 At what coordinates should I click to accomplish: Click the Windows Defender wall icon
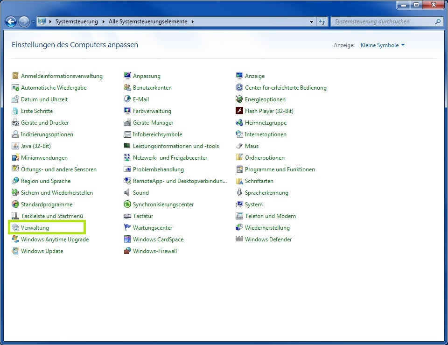(x=239, y=239)
